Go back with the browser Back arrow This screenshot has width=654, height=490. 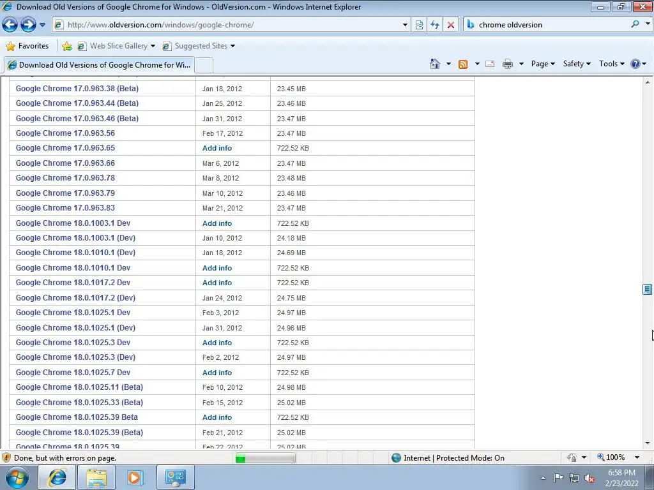tap(10, 25)
